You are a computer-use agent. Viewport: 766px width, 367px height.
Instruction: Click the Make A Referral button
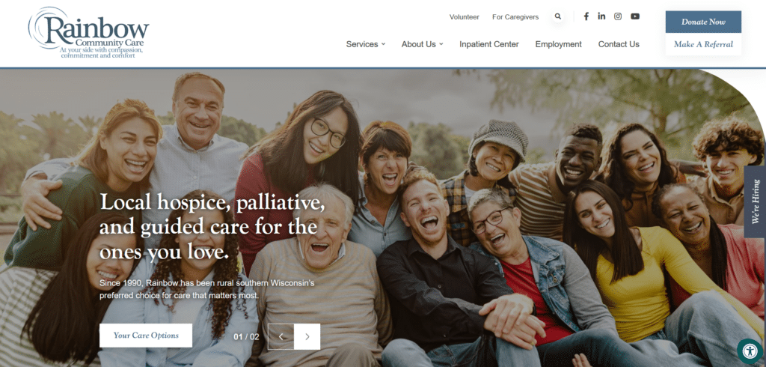point(703,44)
